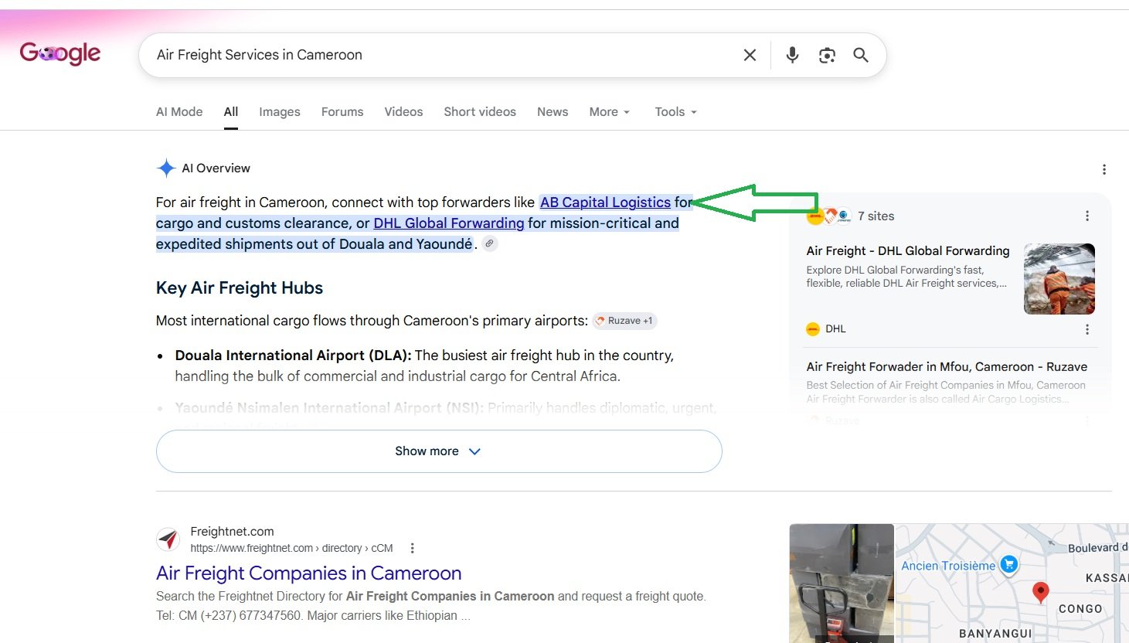Click the Ancien Troisième shopping pin on map
Image resolution: width=1129 pixels, height=643 pixels.
pos(1008,565)
